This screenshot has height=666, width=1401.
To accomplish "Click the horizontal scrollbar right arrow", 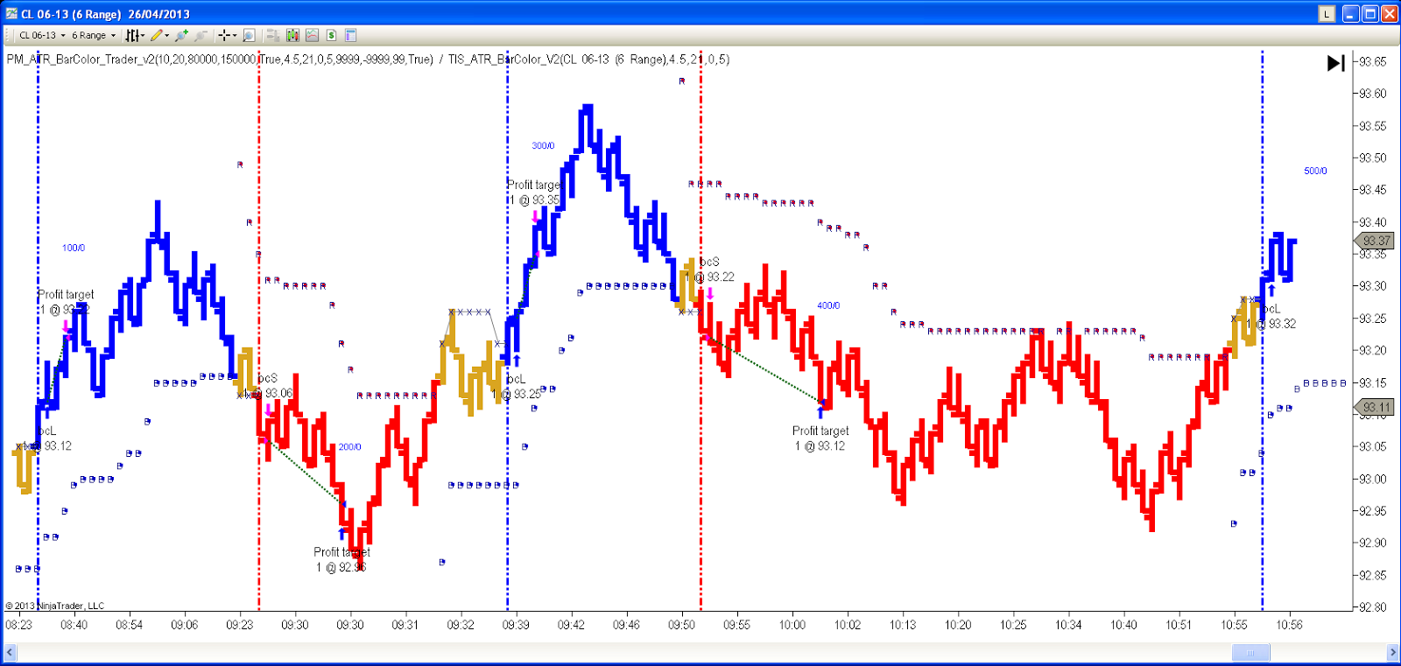I will tap(1392, 652).
